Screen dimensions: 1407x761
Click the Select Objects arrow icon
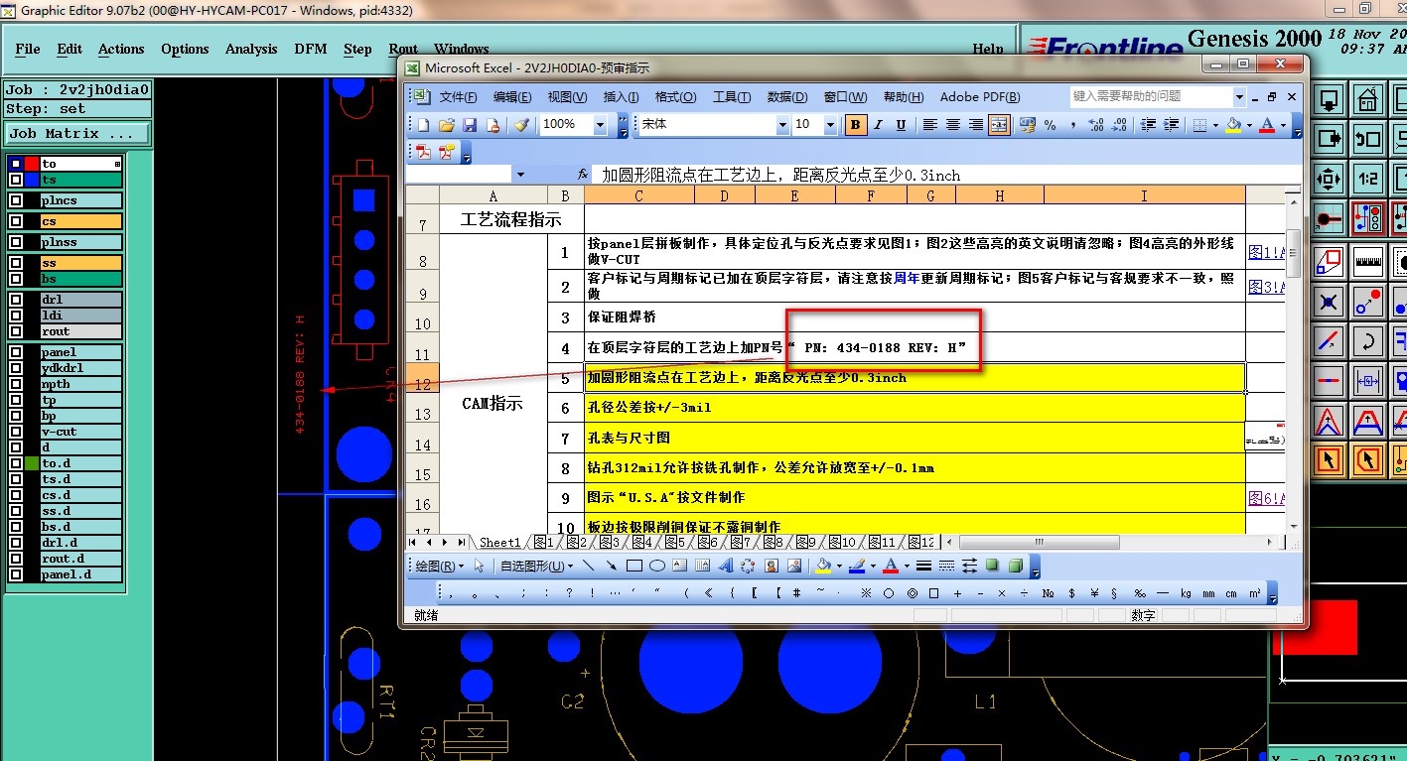tap(480, 567)
